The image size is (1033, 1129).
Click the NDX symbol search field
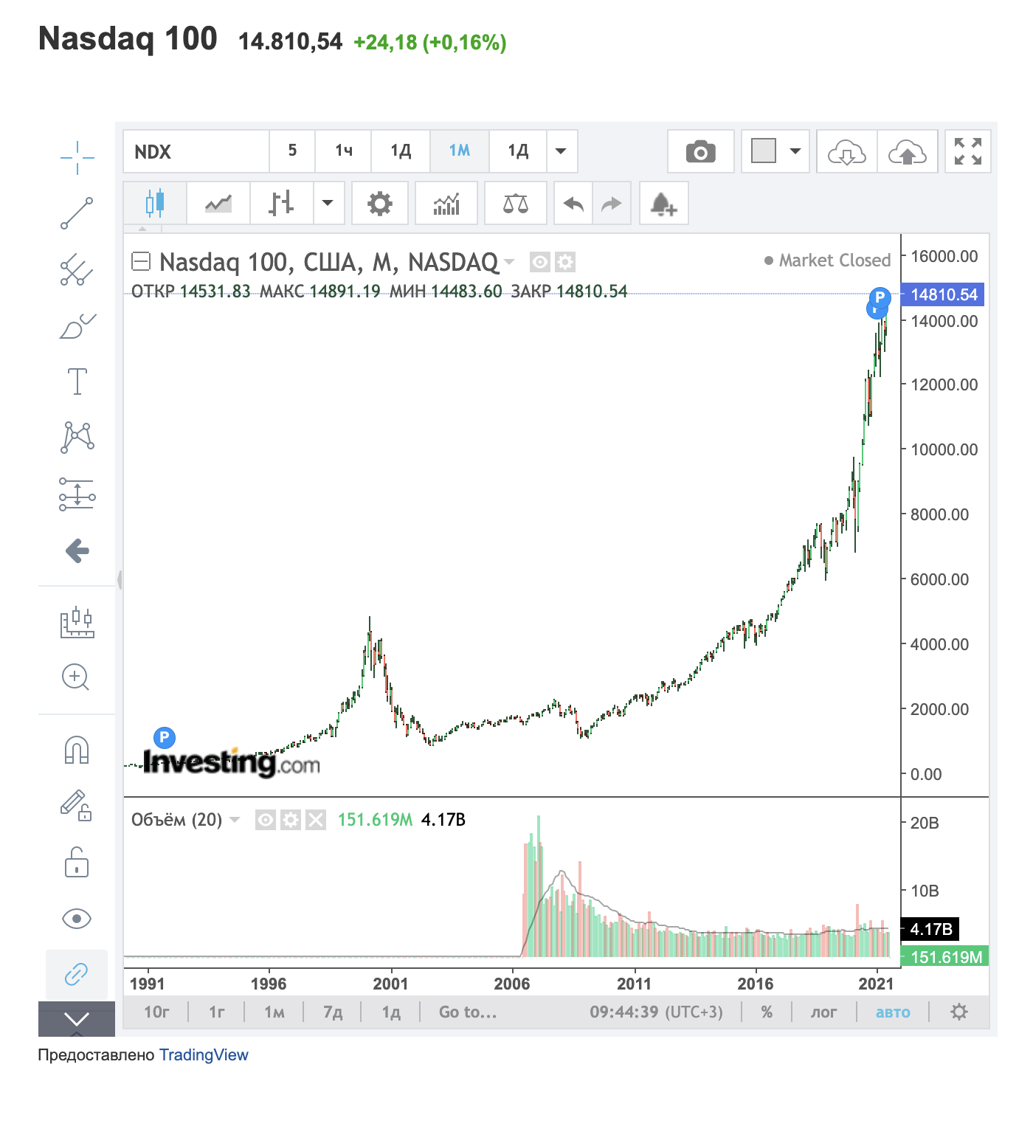tap(196, 151)
